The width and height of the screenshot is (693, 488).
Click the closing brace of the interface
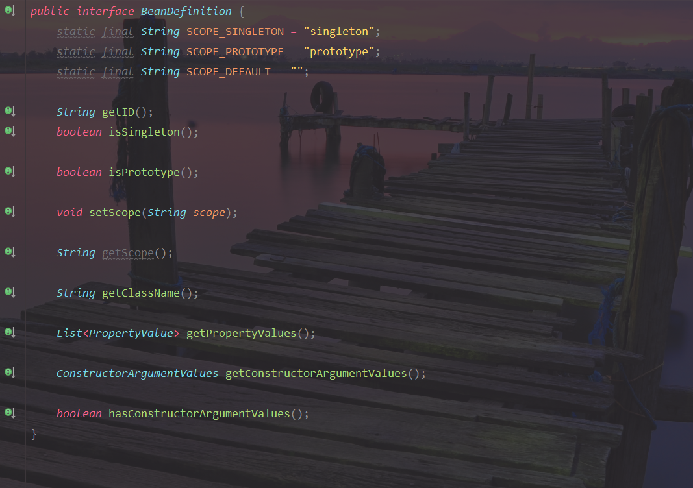click(x=34, y=434)
